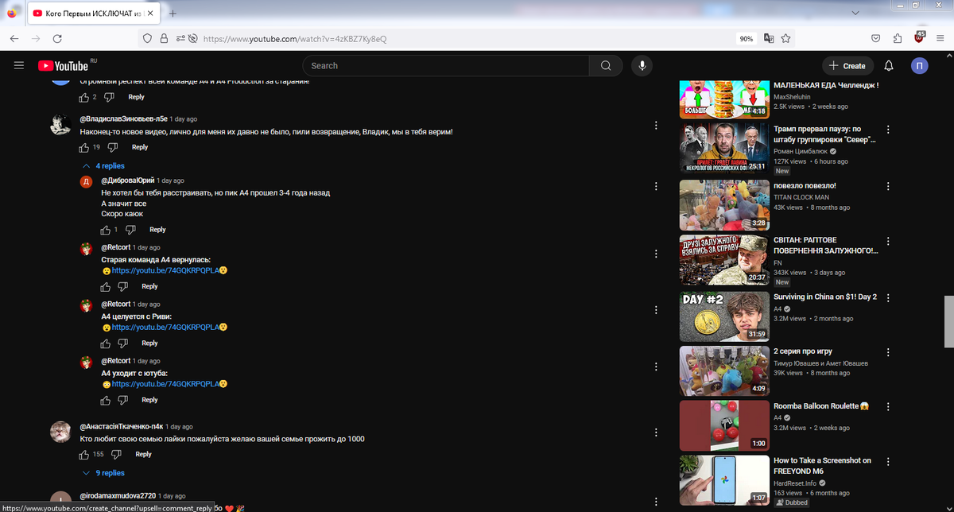Select the current YouTube browser tab
Image resolution: width=954 pixels, height=512 pixels.
point(95,14)
